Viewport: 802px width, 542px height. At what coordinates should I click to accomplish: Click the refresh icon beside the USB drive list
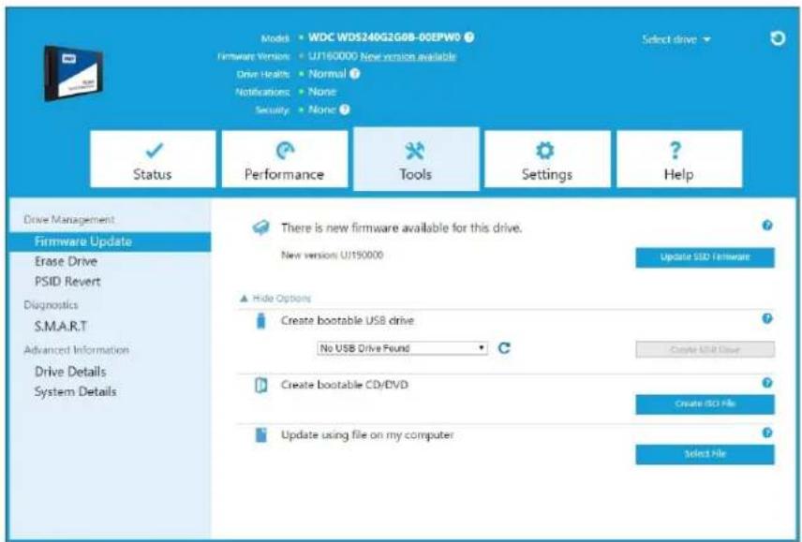click(504, 348)
